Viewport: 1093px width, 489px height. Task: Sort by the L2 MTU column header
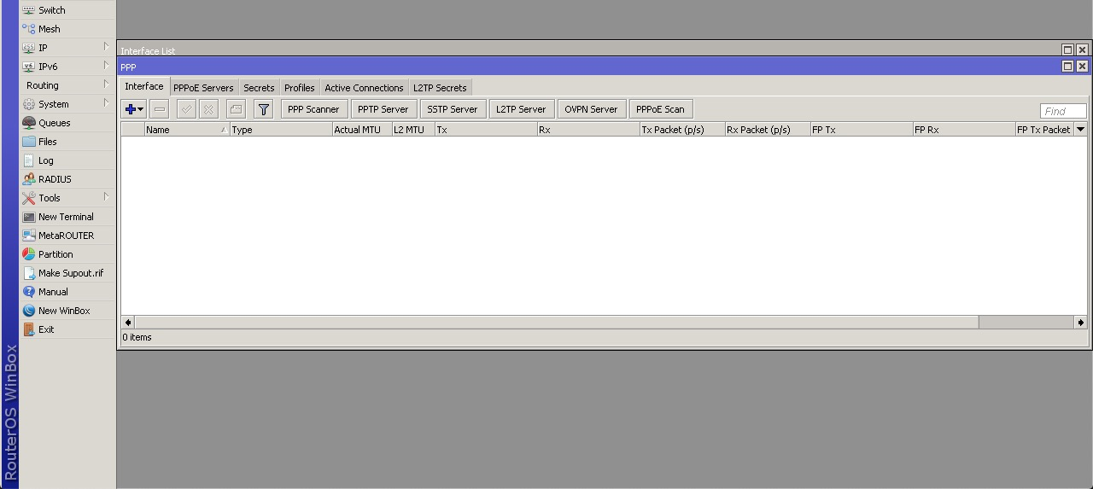[x=413, y=130]
